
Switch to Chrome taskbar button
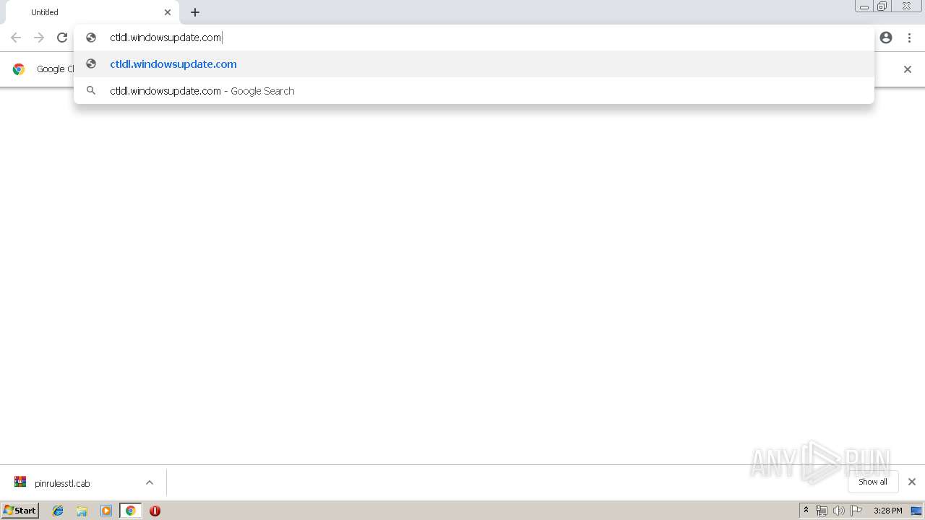pyautogui.click(x=130, y=511)
